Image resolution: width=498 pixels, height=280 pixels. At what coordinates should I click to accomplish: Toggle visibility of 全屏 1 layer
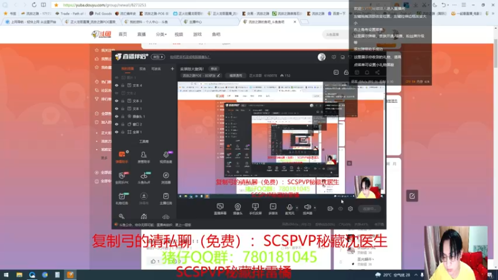116,132
